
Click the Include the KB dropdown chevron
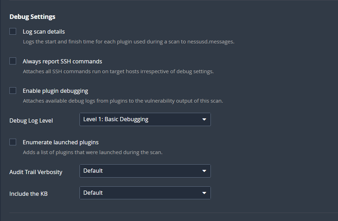coord(204,193)
